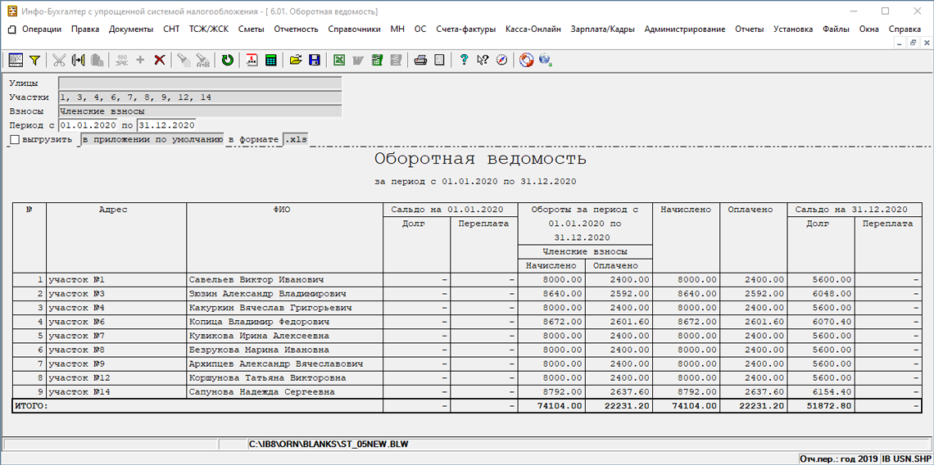Click the Участки field with plot numbers

point(200,97)
